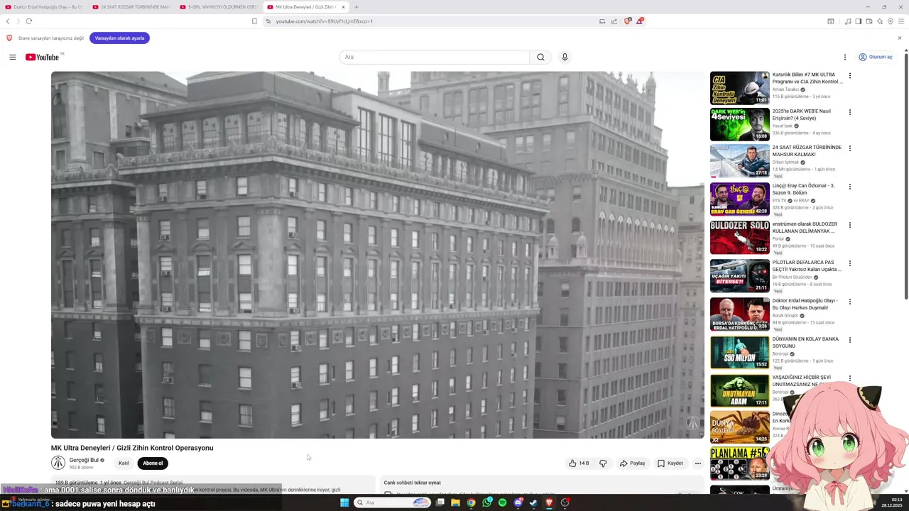Open Spotify from the taskbar
The width and height of the screenshot is (909, 511).
502,502
